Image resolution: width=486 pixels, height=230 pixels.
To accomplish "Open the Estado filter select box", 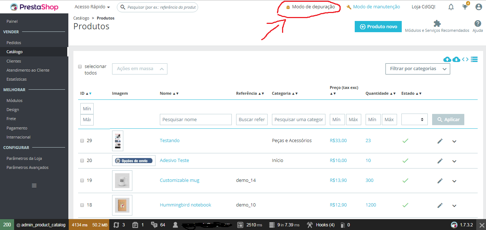I will pos(414,119).
